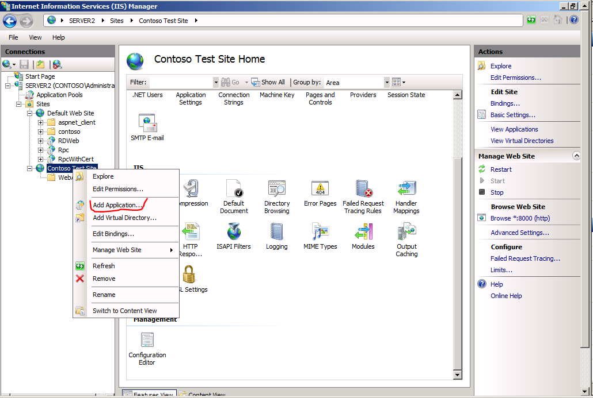
Task: Click the Save icon in Connections toolbar
Action: [24, 64]
